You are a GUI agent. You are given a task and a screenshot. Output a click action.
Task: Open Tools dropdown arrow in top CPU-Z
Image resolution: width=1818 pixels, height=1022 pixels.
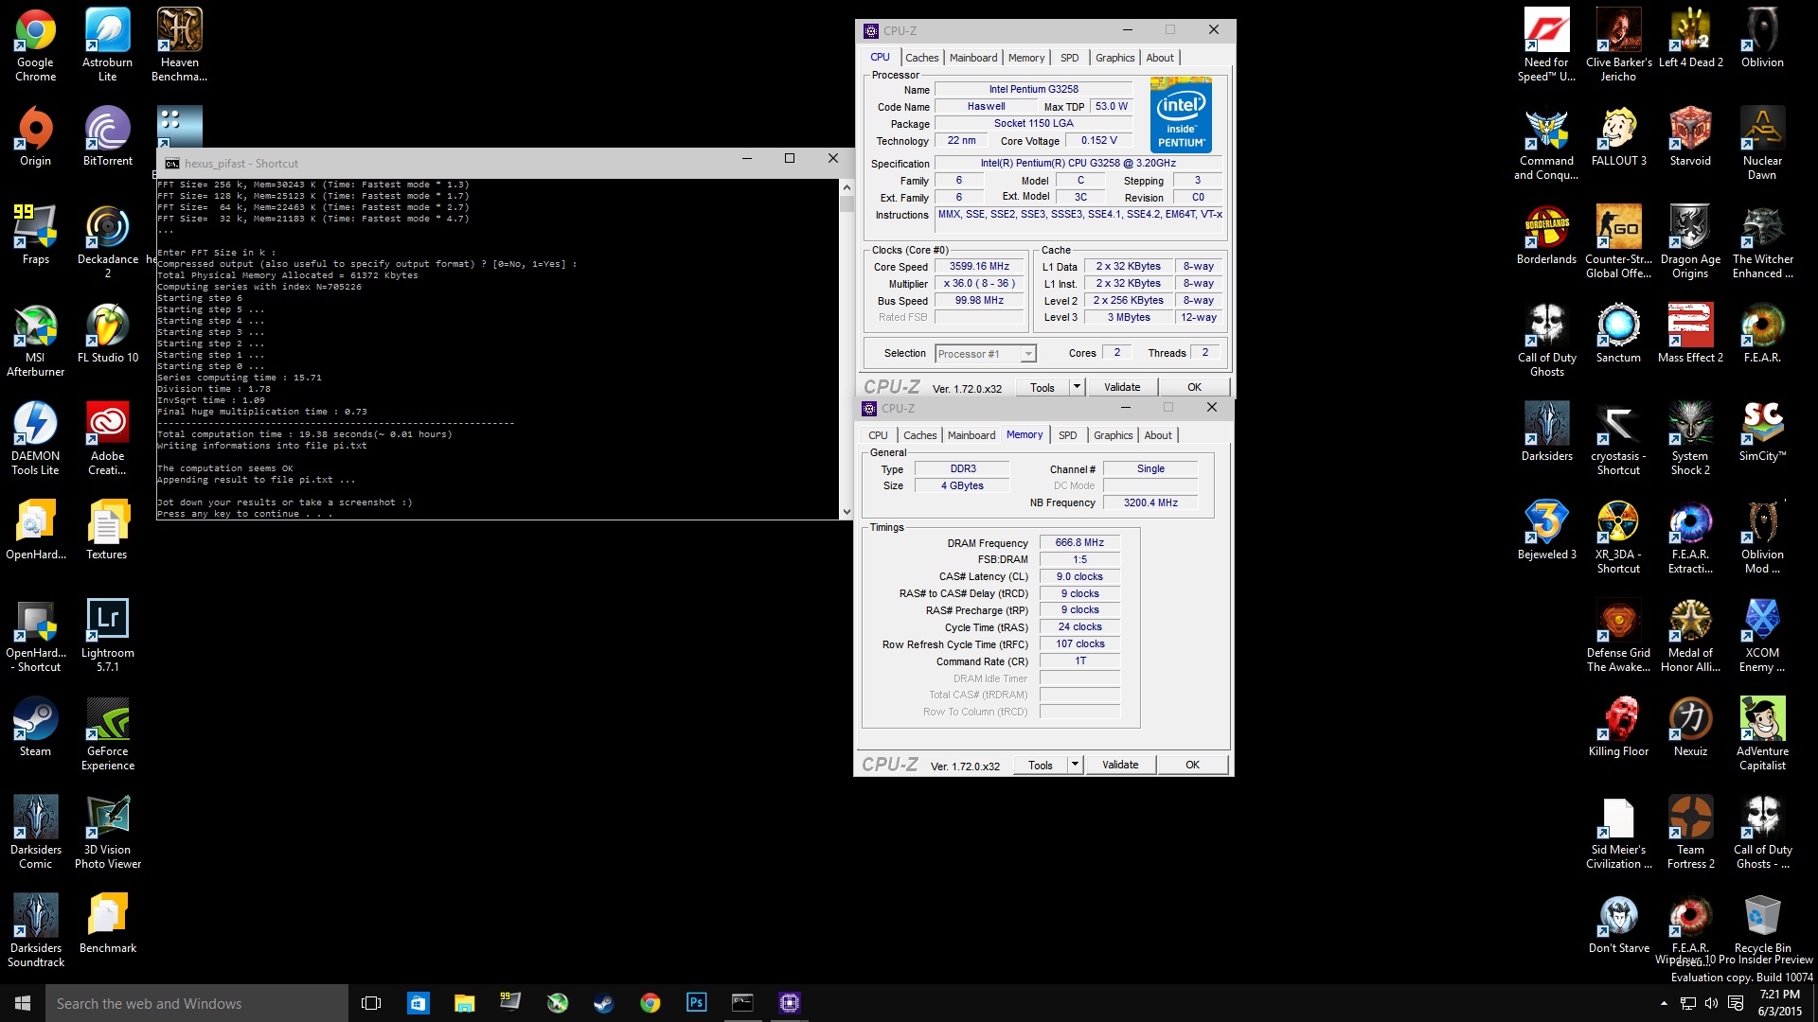(x=1077, y=387)
